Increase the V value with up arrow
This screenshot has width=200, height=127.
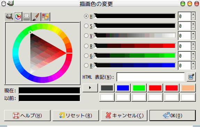pyautogui.click(x=193, y=34)
